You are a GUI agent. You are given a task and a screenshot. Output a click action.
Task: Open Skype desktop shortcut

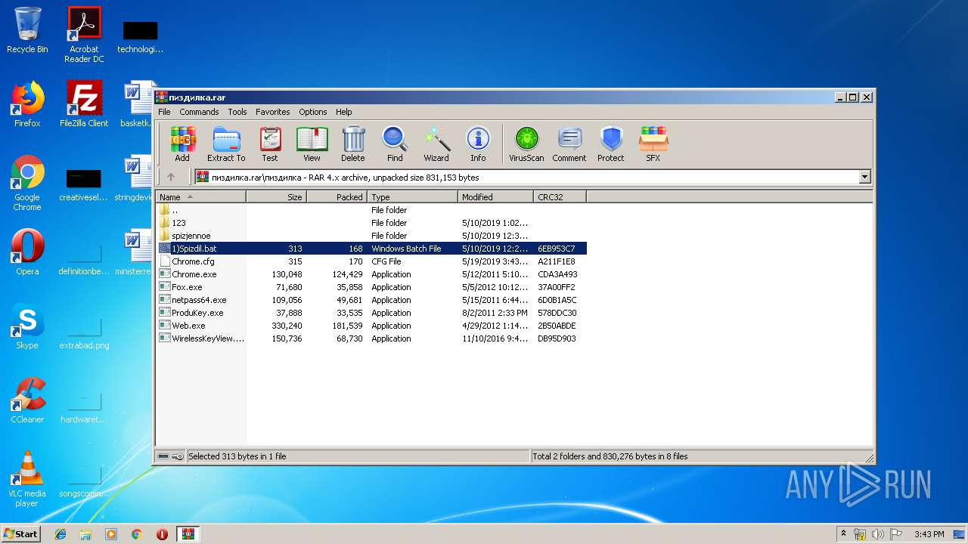click(27, 326)
